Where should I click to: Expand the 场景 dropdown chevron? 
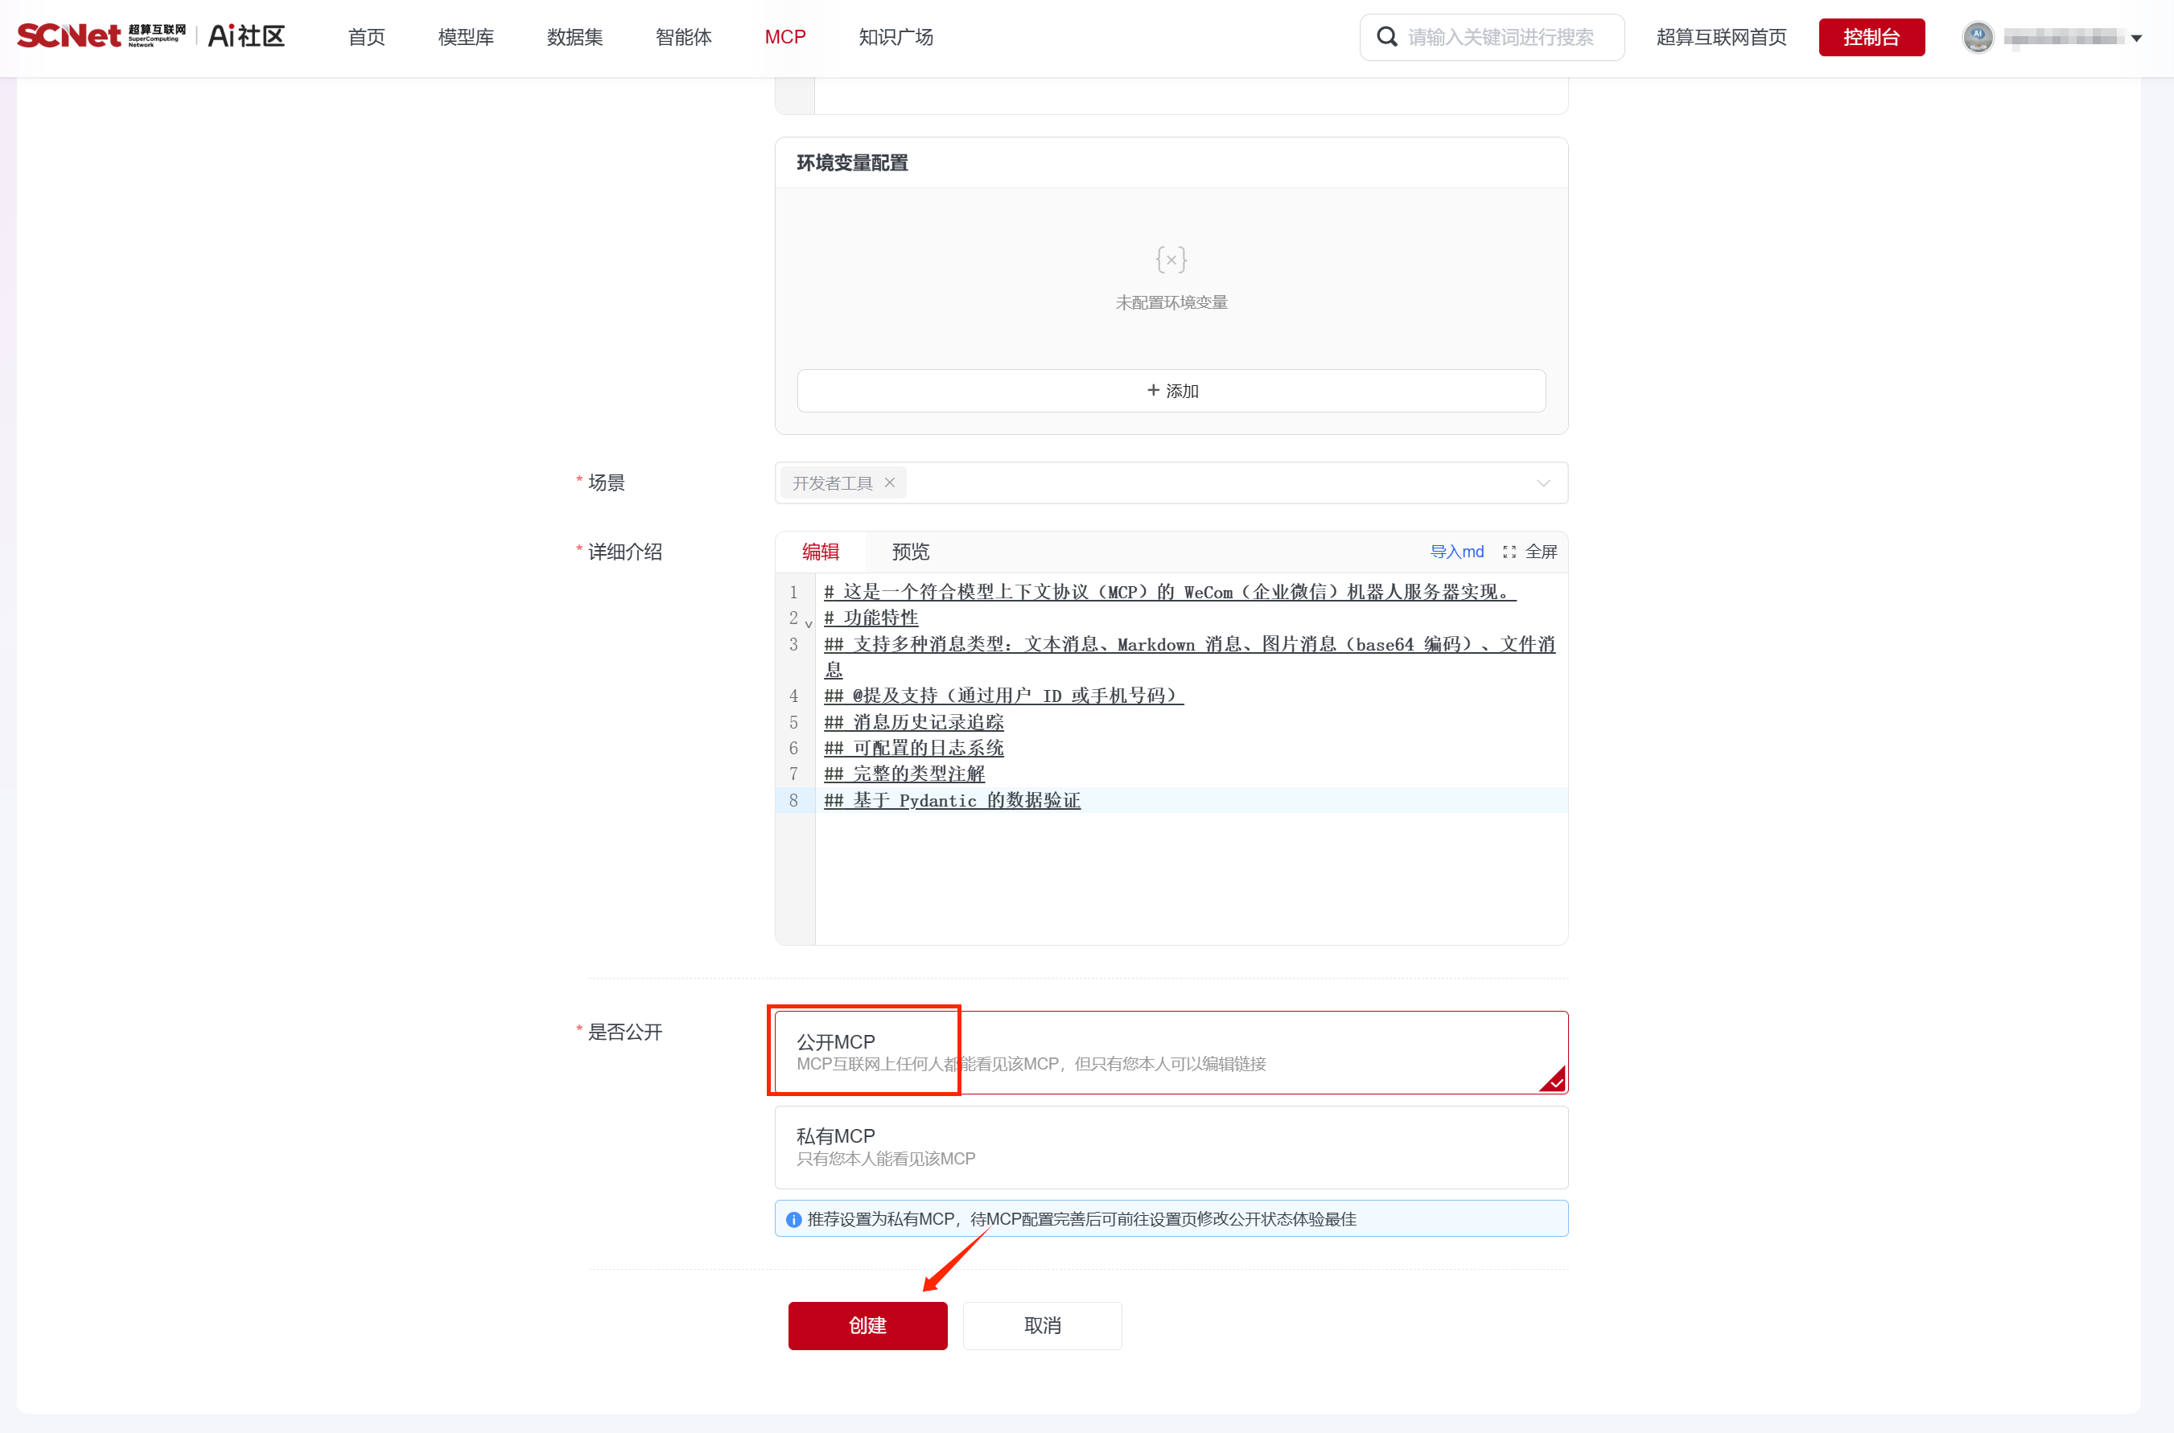click(x=1542, y=483)
